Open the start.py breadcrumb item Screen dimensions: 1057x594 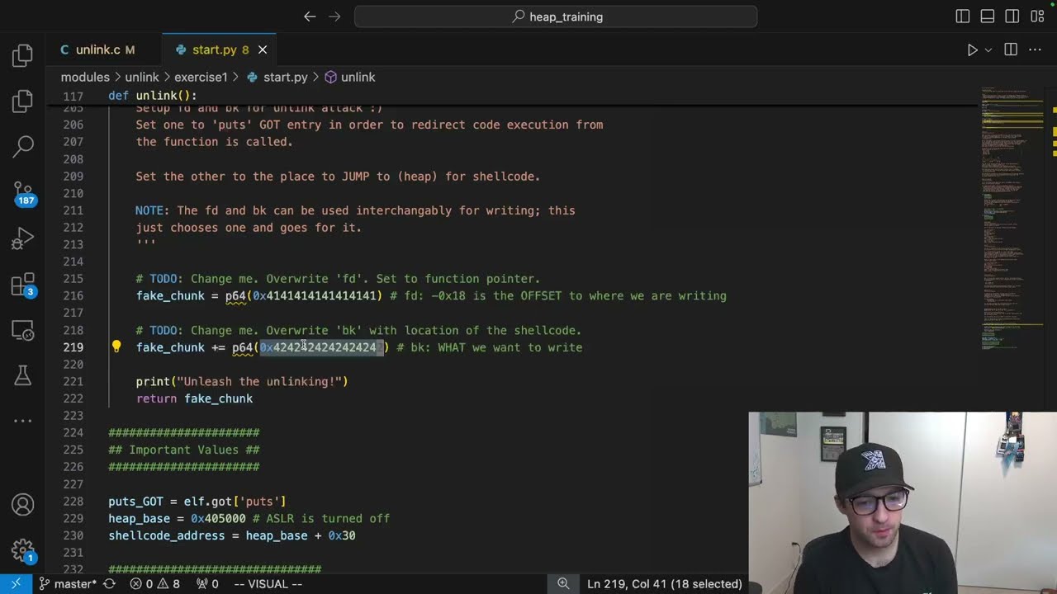tap(277, 77)
